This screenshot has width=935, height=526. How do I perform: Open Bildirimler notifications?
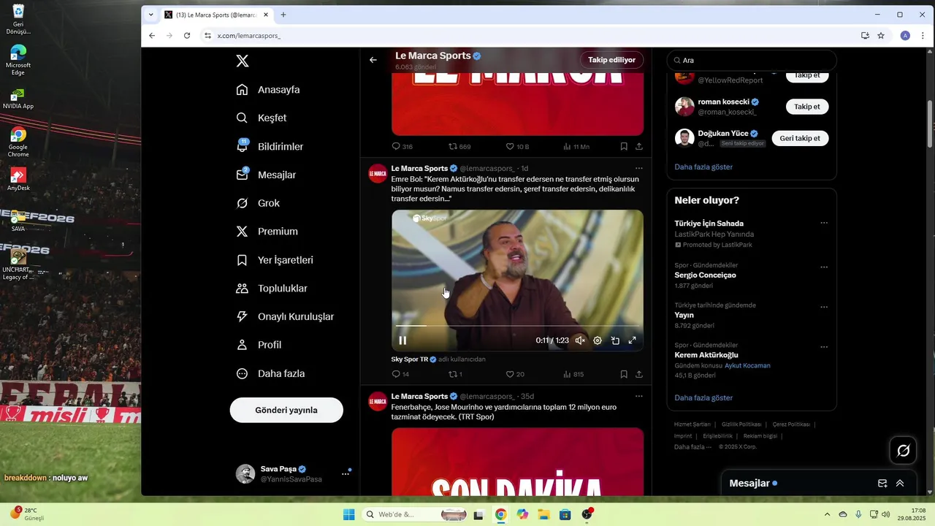coord(270,147)
